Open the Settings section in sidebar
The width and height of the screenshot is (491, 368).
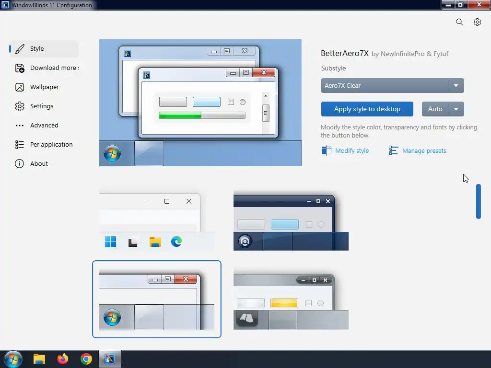click(44, 106)
